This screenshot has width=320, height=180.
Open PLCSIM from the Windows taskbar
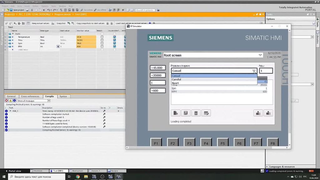[x=110, y=177]
